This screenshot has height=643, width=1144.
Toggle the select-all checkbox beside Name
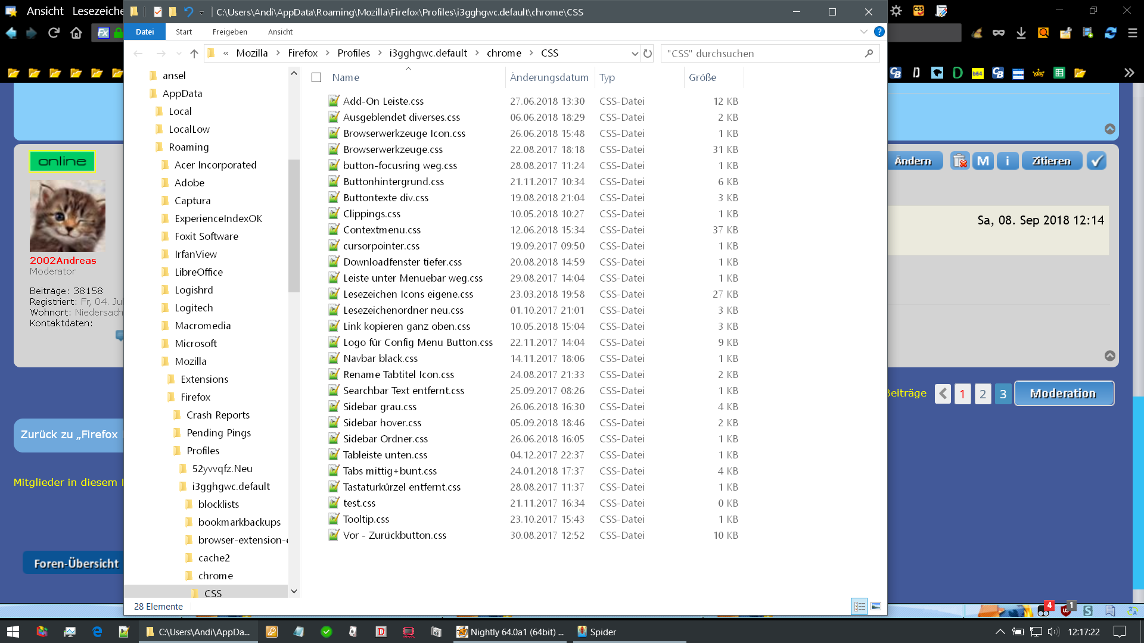click(316, 77)
